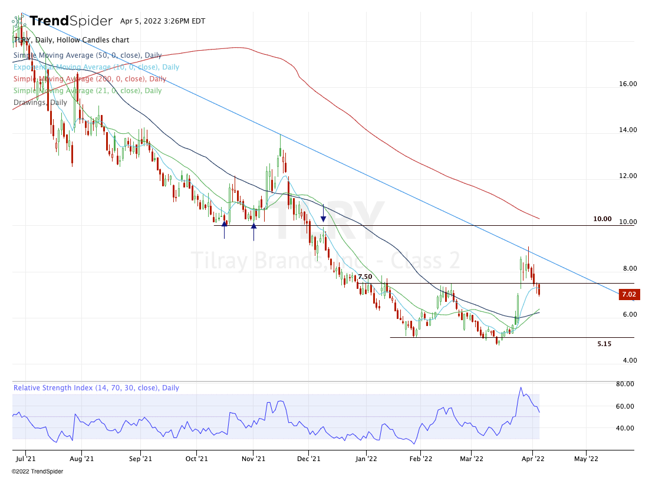The height and width of the screenshot is (477, 652).
Task: Click the Aug '21 date axis label
Action: (x=81, y=459)
